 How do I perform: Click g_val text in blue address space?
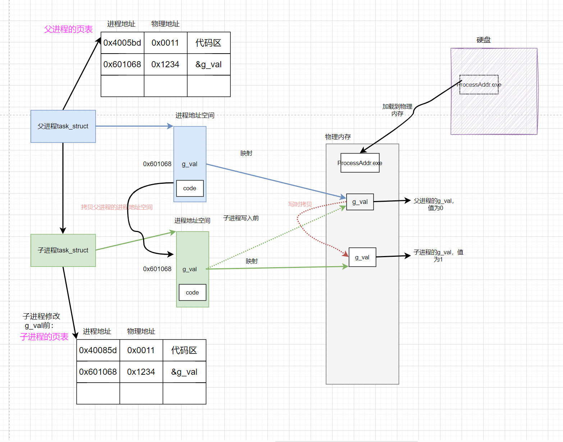189,164
